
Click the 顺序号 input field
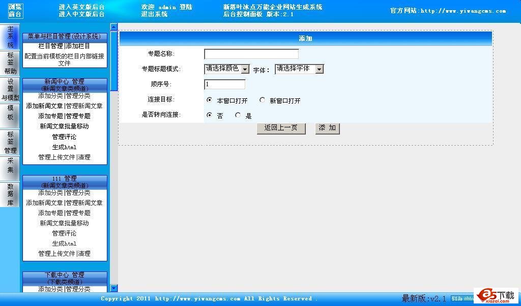[224, 84]
